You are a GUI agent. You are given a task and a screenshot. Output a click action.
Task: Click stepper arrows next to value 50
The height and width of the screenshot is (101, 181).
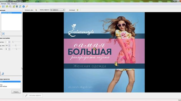coord(9,49)
